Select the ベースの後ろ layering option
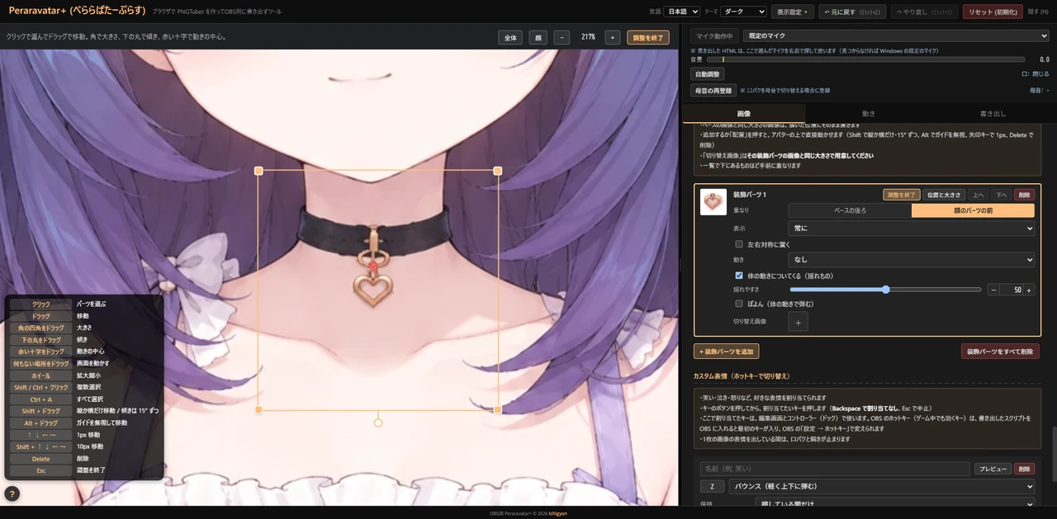The width and height of the screenshot is (1057, 519). (850, 210)
